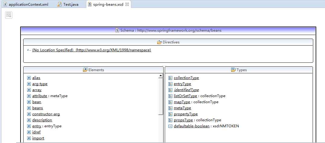Open the No Location Specified namespace import
The image size is (325, 143).
click(x=92, y=50)
